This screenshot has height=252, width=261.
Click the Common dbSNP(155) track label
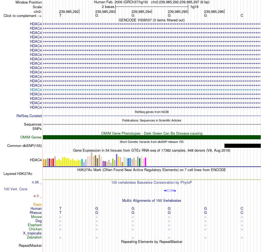pos(24,146)
